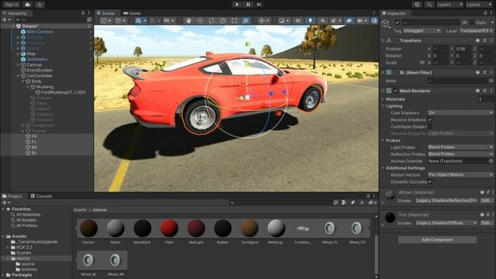
Task: Switch to the Console tab
Action: click(41, 196)
